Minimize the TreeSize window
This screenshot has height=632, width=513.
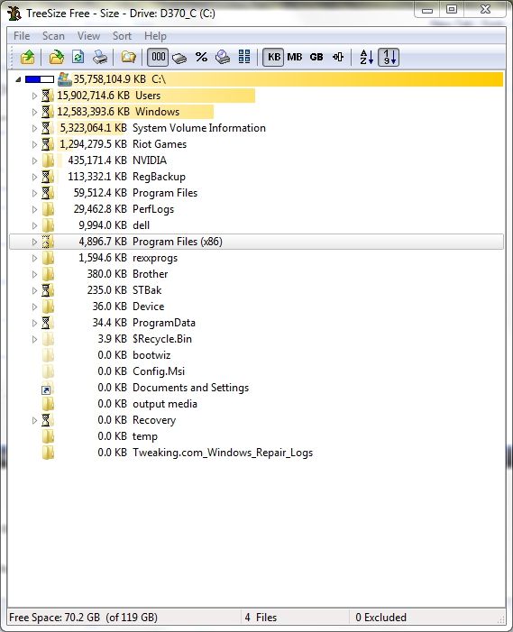click(x=427, y=9)
